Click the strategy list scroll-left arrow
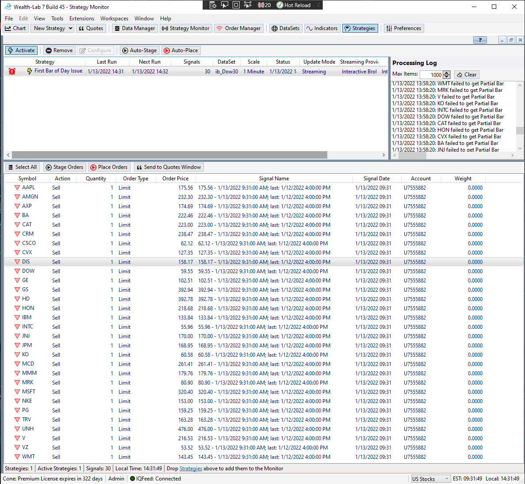 coord(8,155)
